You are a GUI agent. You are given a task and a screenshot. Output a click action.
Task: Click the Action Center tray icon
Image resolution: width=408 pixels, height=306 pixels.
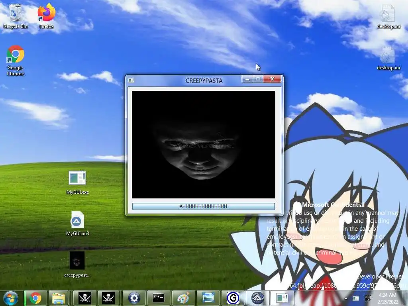pyautogui.click(x=356, y=298)
